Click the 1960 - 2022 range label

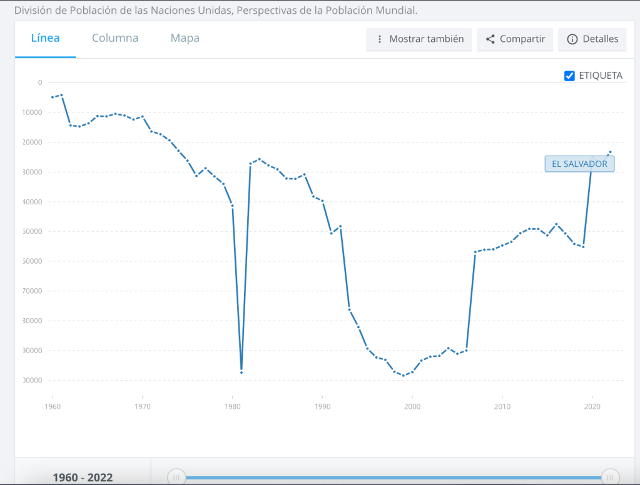point(83,477)
